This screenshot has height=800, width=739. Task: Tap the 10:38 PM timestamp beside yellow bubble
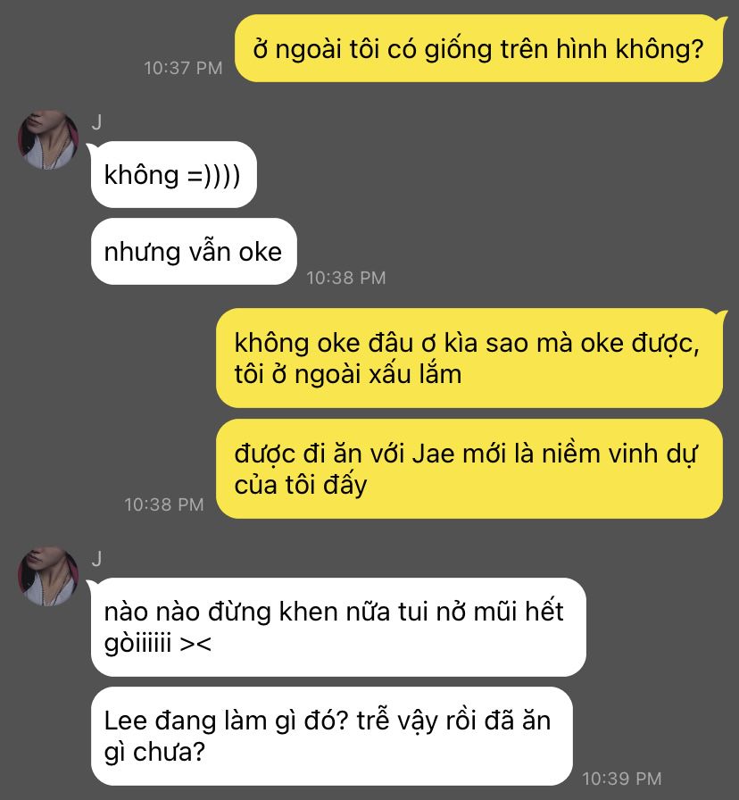point(163,504)
